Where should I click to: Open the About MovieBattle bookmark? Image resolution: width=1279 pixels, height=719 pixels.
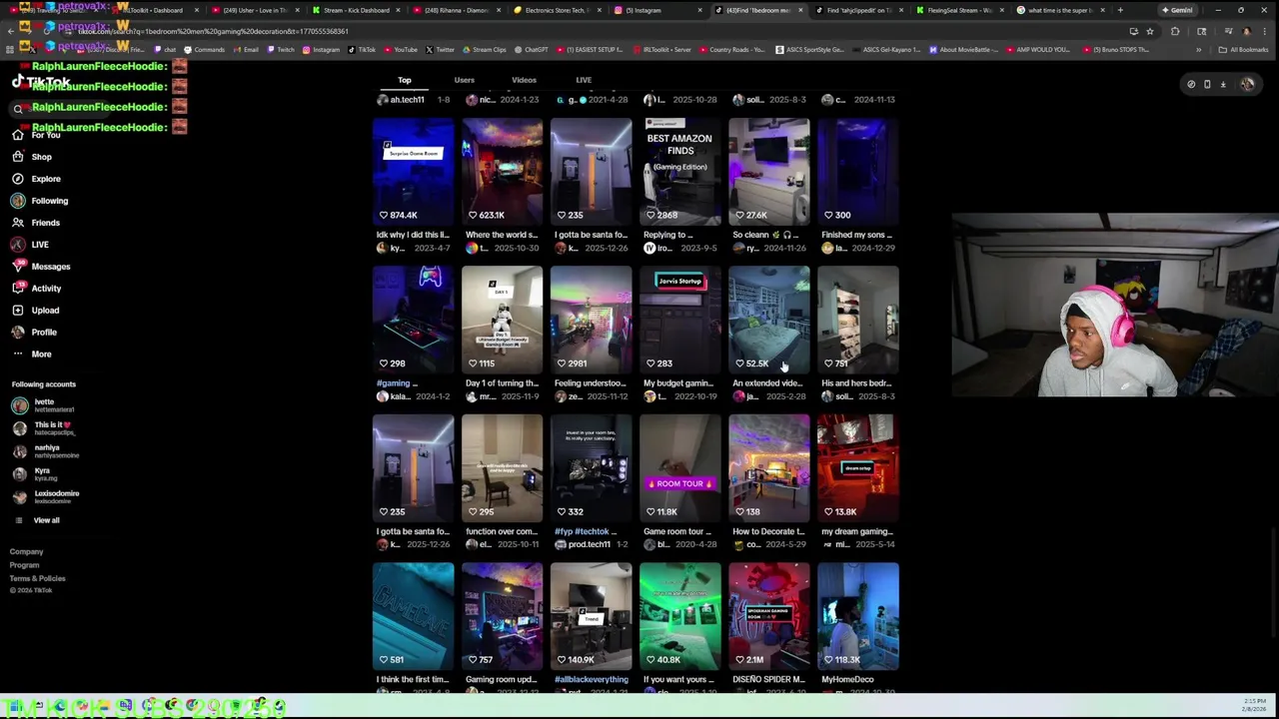[x=963, y=50]
